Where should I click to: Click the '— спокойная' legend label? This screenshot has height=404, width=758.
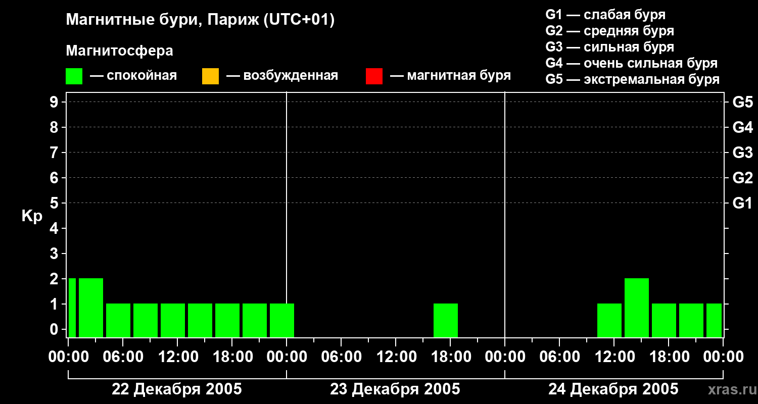point(133,76)
